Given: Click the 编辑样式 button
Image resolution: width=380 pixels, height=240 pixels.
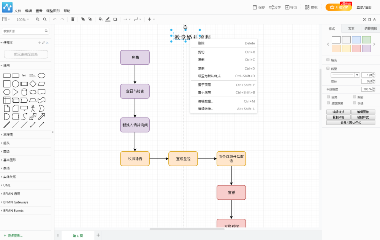Looking at the screenshot, I should click(x=338, y=112).
